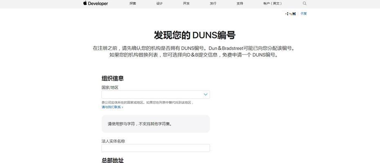The image size is (380, 163).
Task: Click the 组织信息 section heading
Action: [x=112, y=78]
